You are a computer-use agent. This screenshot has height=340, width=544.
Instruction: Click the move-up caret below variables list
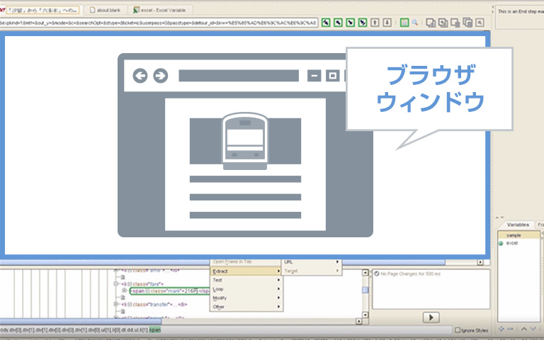(524, 329)
